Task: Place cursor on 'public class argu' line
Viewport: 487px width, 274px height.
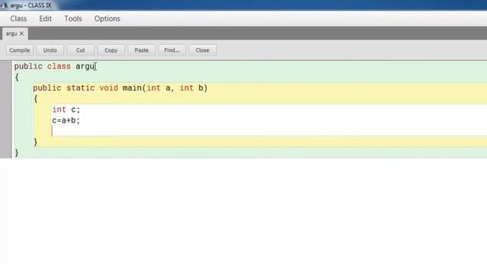Action: coord(54,66)
